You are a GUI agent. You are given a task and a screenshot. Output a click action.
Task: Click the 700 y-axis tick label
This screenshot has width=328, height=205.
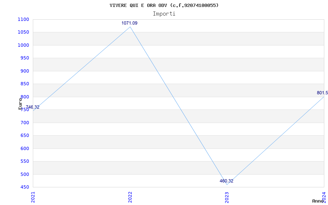[x=25, y=123]
